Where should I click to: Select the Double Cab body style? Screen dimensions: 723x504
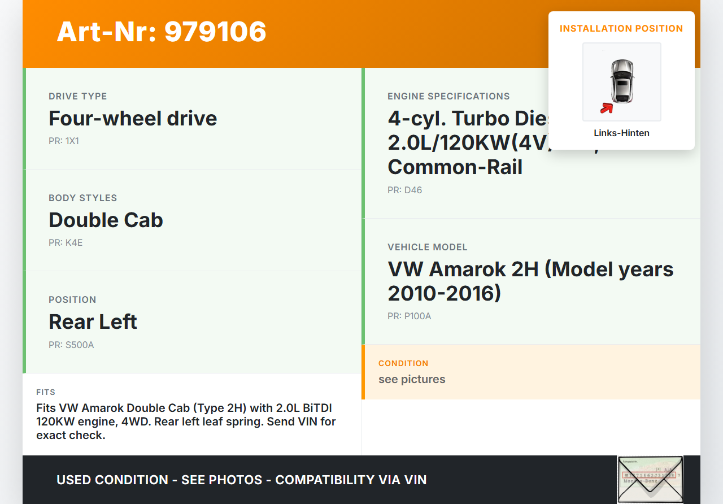coord(106,220)
